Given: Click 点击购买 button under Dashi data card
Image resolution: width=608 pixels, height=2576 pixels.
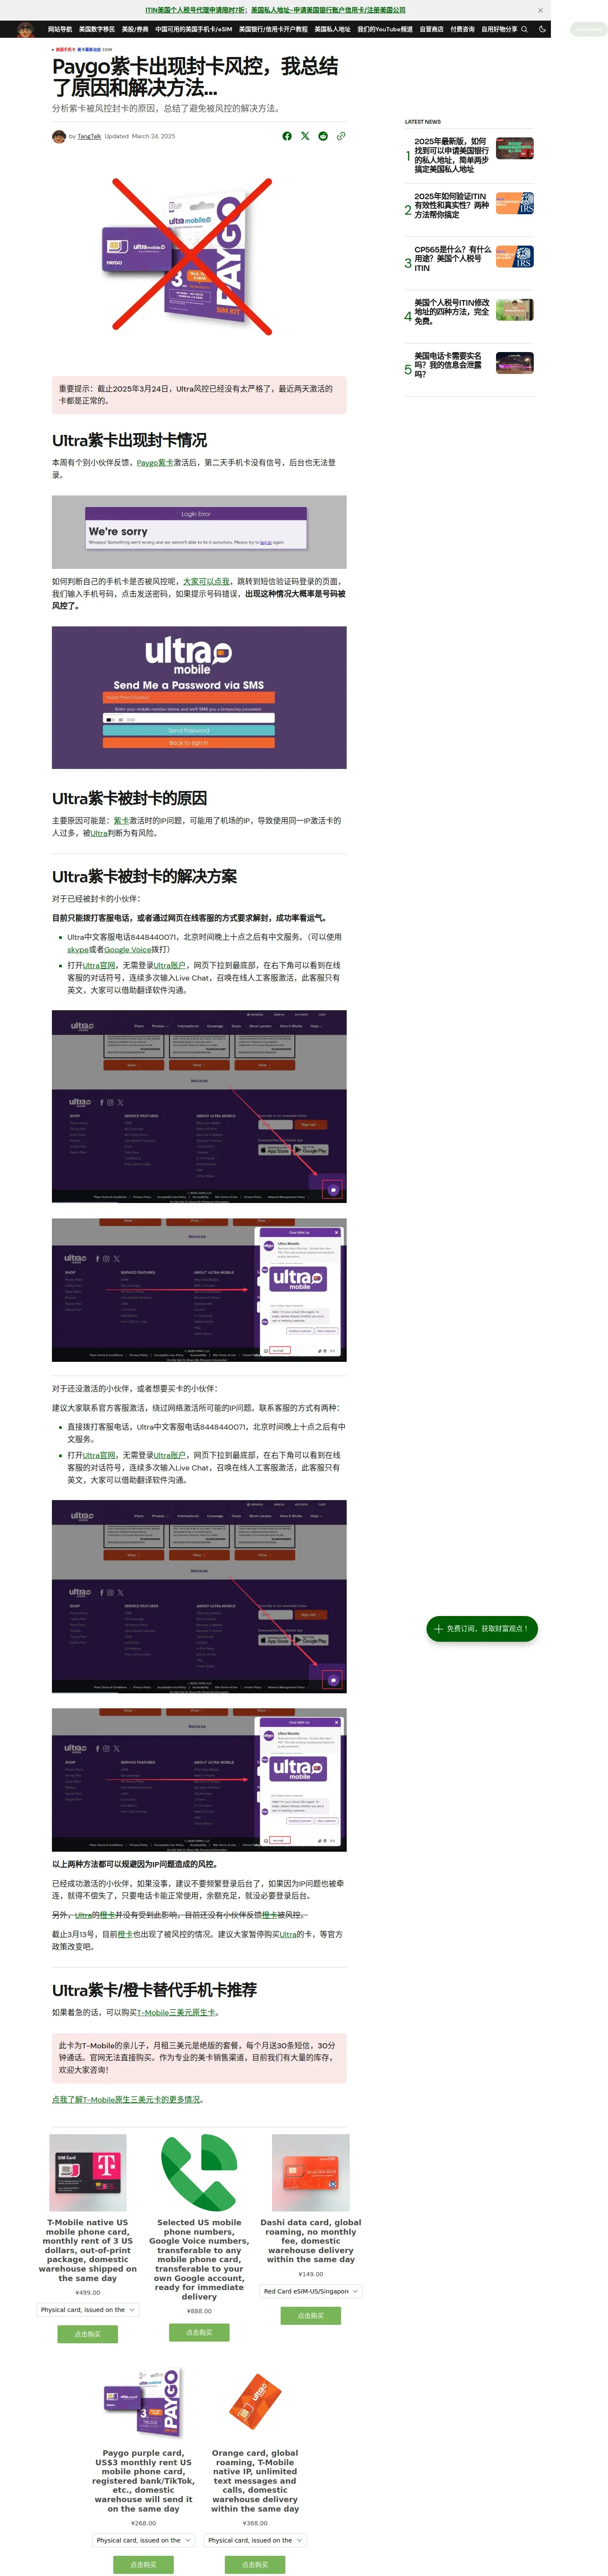Looking at the screenshot, I should click(311, 2315).
